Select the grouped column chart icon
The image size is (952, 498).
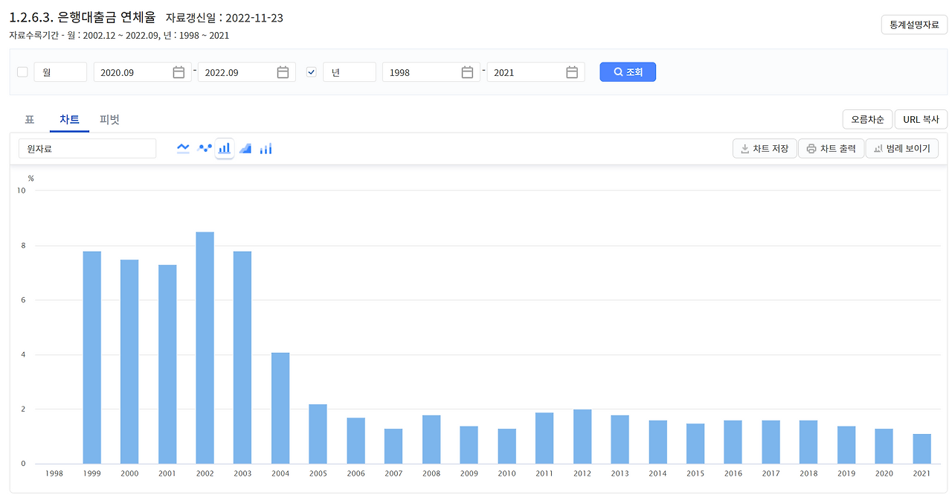266,148
